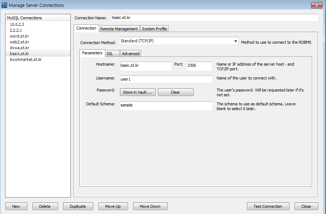This screenshot has height=214, width=326.
Task: Click the Port field showing 3306
Action: point(199,66)
